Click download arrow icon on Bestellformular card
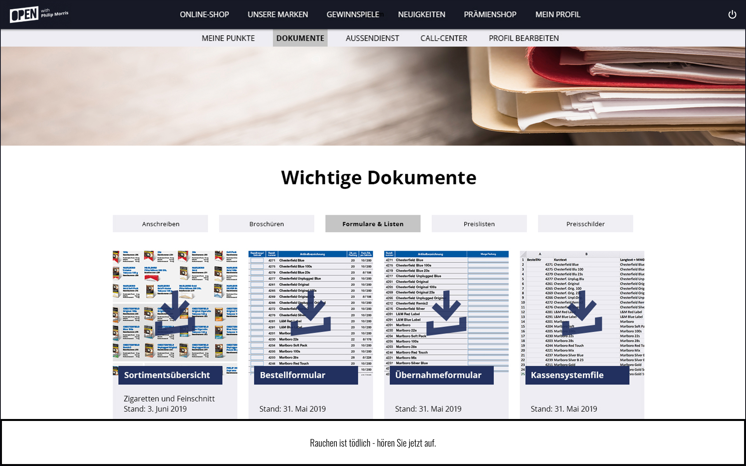746x466 pixels. pyautogui.click(x=310, y=313)
